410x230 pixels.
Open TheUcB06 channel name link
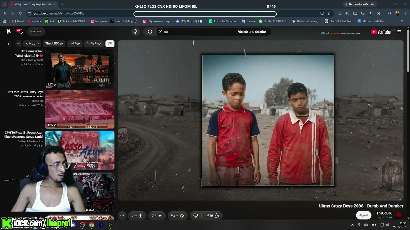[x=384, y=213]
